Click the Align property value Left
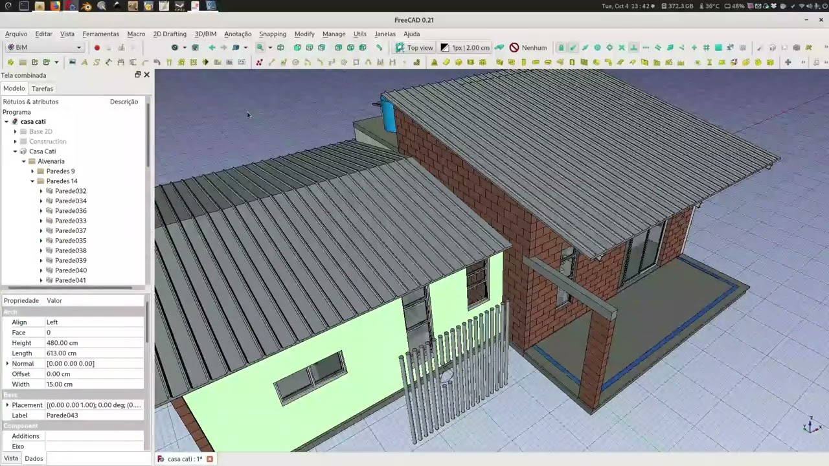This screenshot has width=829, height=466. point(94,322)
